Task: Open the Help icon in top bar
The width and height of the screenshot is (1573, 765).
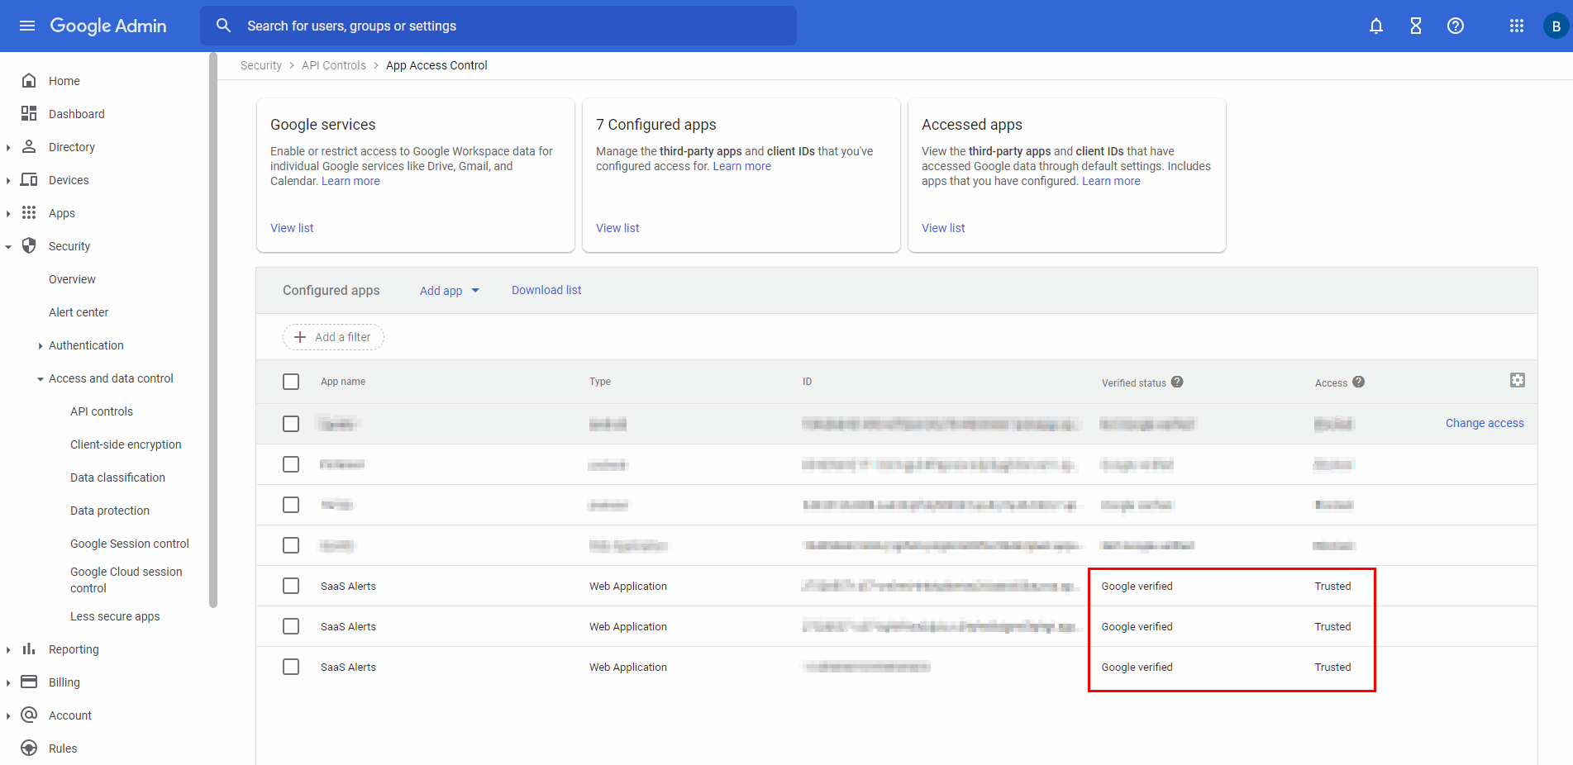Action: [1455, 26]
